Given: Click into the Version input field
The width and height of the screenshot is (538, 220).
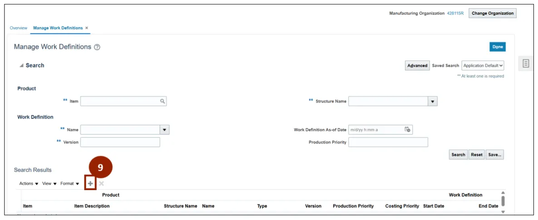Looking at the screenshot, I should point(120,142).
